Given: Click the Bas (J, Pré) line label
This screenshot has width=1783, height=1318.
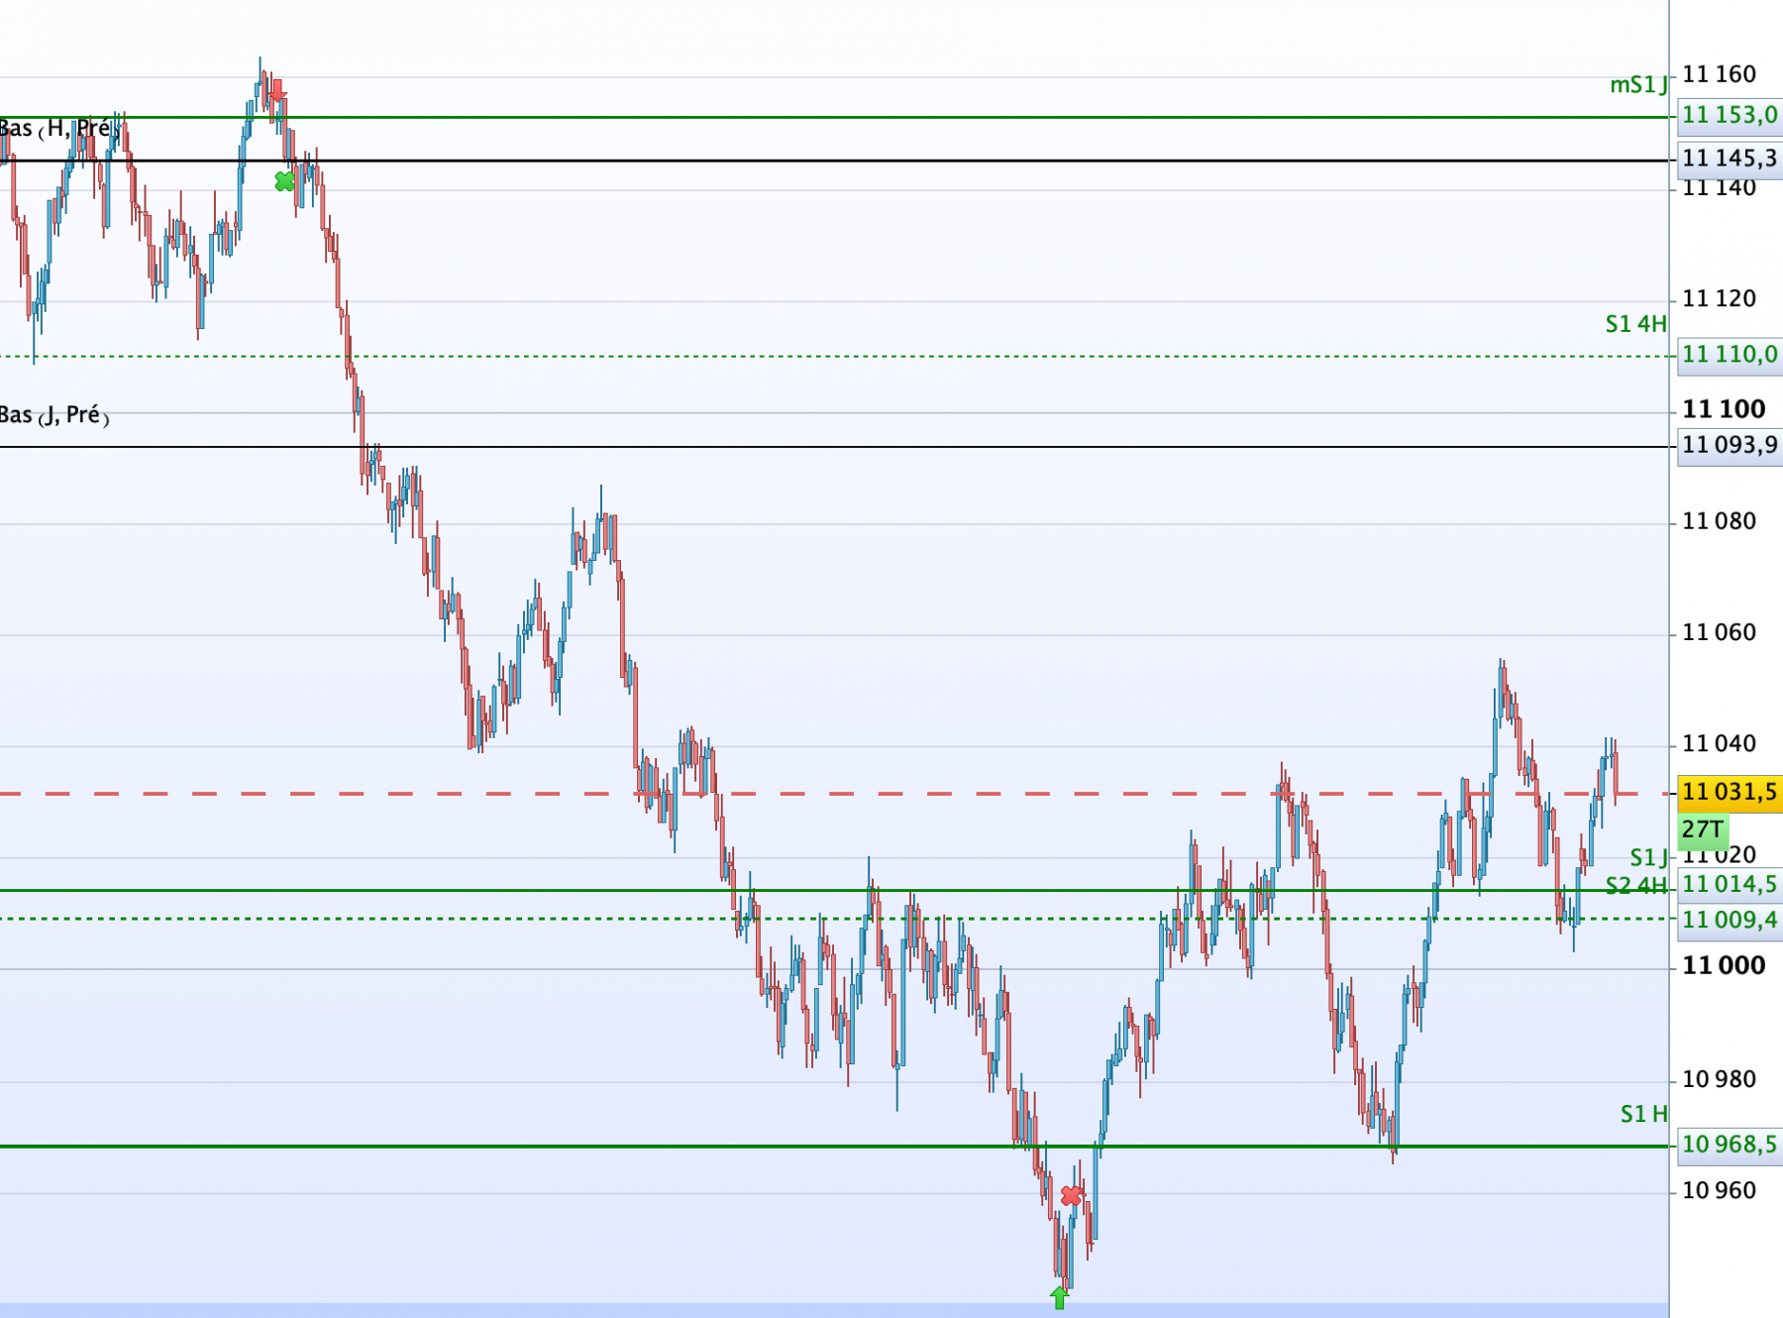Looking at the screenshot, I should coord(54,415).
